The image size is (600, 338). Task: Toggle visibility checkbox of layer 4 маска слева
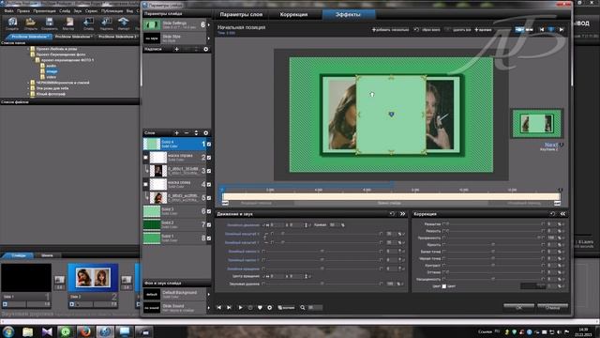209,184
